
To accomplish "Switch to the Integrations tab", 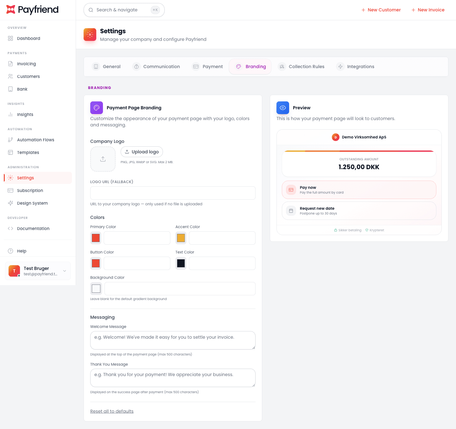I will point(361,67).
